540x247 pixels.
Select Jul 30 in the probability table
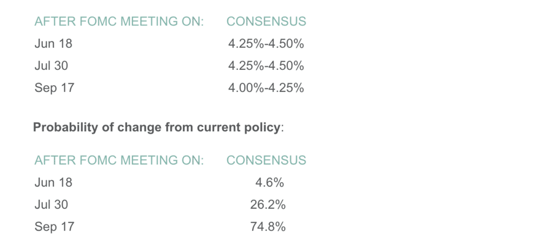tap(51, 204)
